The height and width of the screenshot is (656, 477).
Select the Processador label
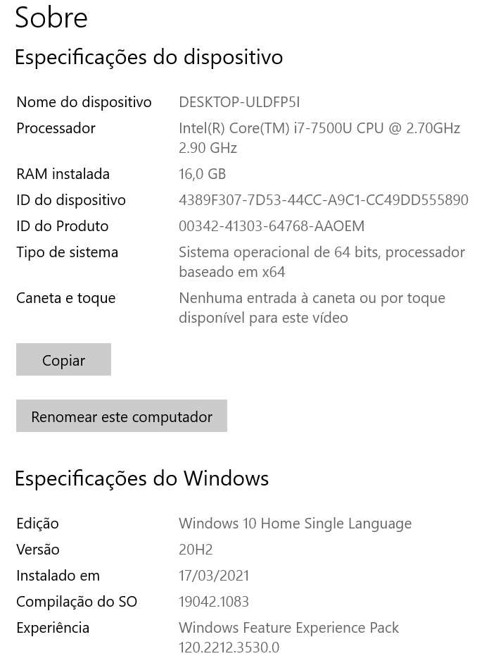click(56, 128)
